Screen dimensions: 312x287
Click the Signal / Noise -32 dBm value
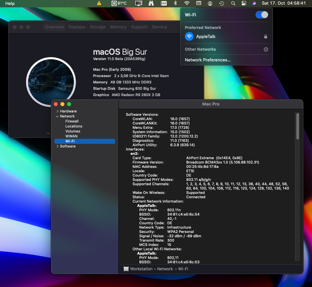(184, 236)
